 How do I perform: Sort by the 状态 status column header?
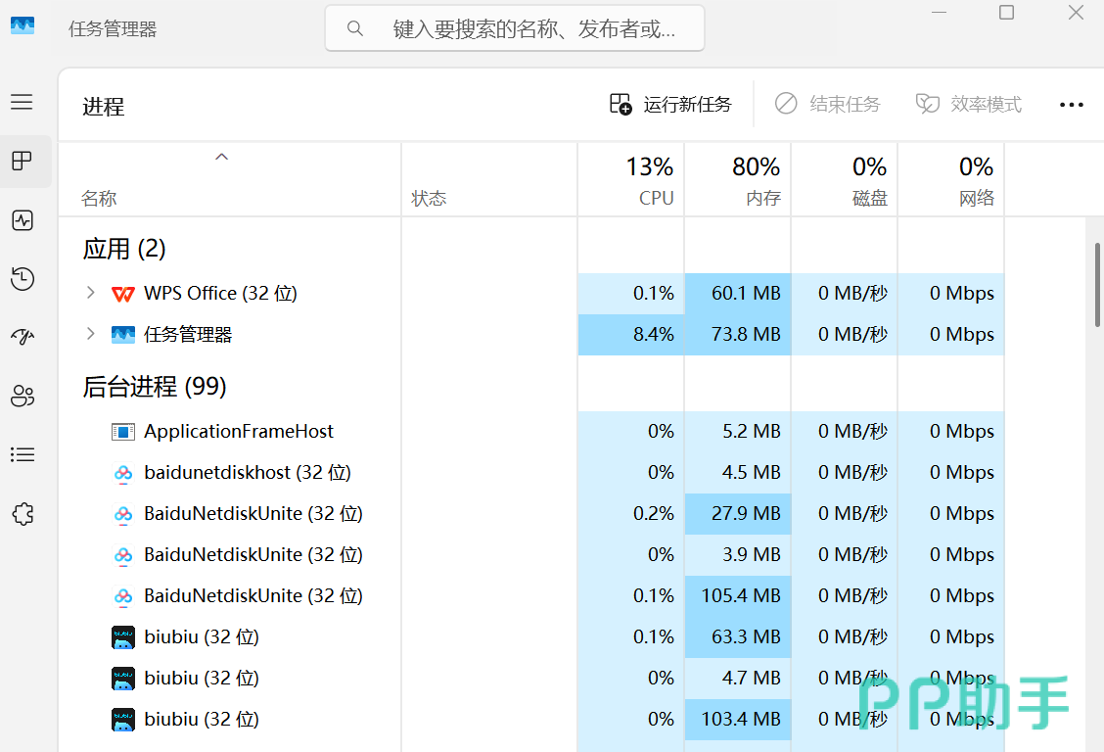click(489, 180)
